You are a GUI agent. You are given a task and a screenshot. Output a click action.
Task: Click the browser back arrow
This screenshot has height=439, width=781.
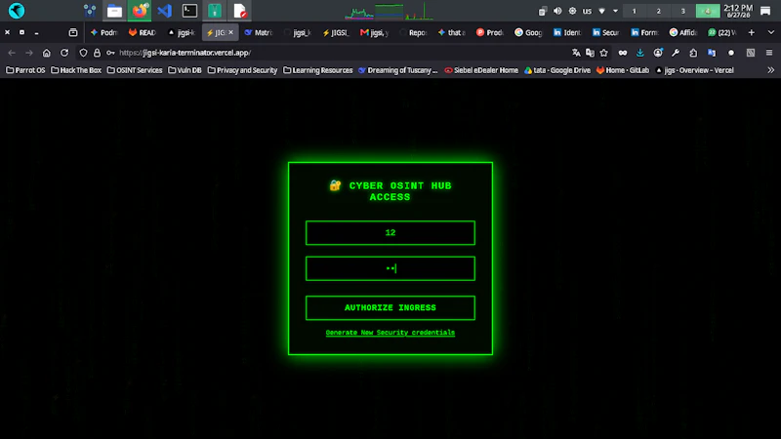12,53
